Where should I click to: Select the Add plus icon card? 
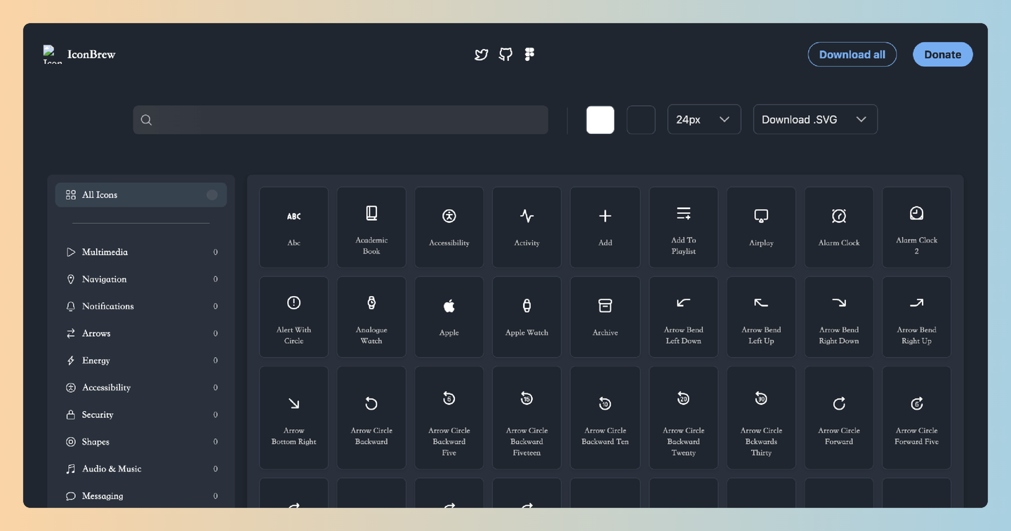[x=604, y=227]
